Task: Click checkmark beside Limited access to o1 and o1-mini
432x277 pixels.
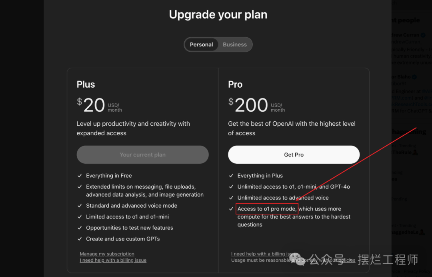Action: (x=80, y=217)
